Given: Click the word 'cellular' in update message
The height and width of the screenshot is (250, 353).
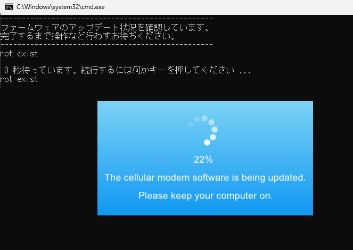Looking at the screenshot, I should pos(139,178).
